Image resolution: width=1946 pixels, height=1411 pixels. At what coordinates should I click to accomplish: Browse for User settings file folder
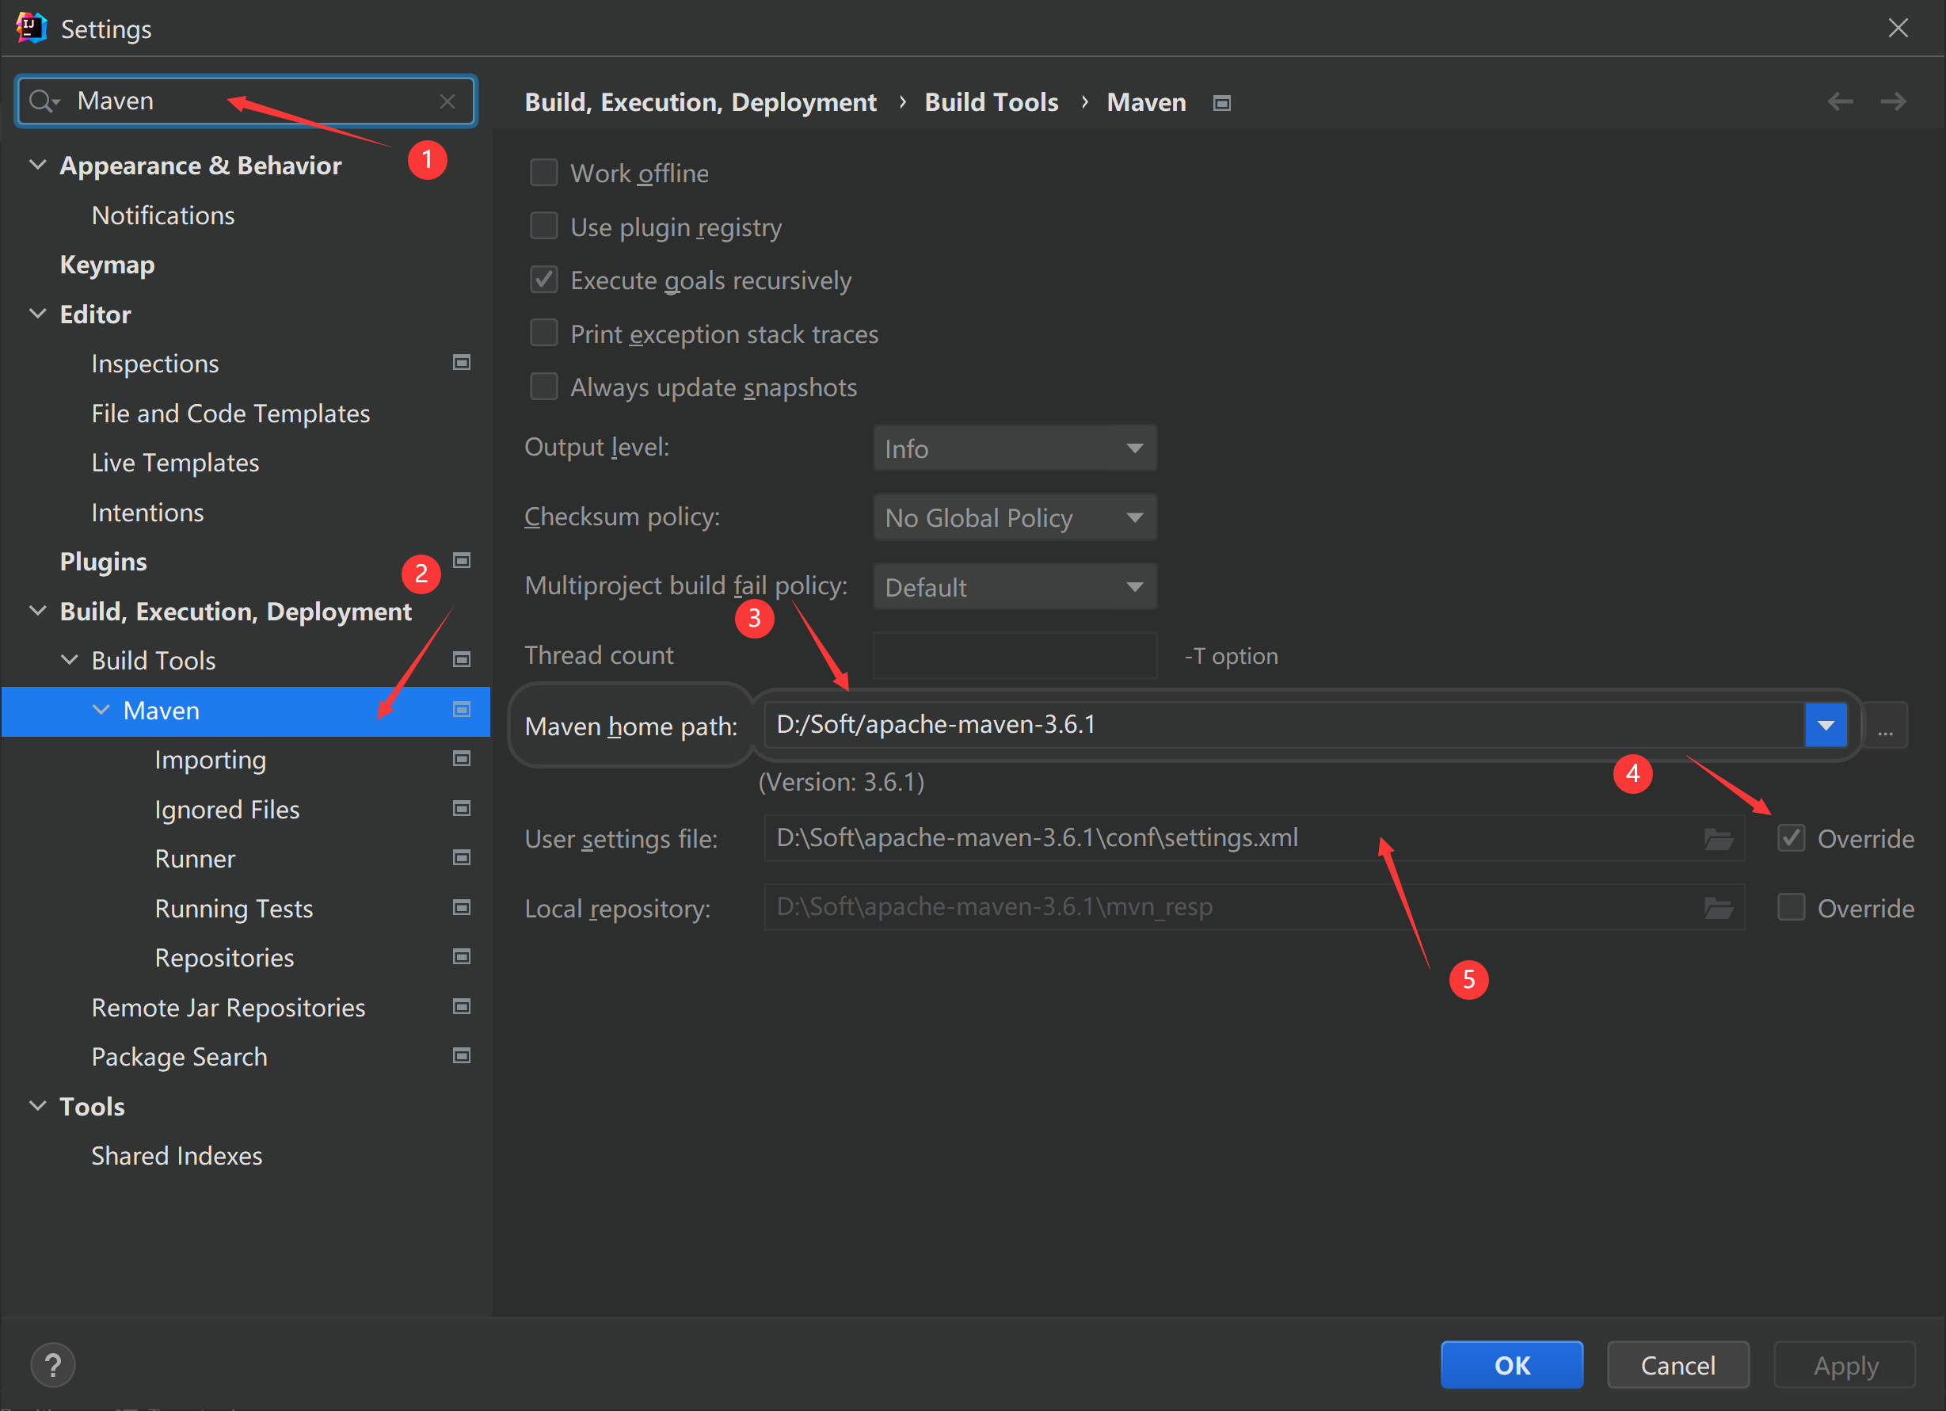point(1719,838)
